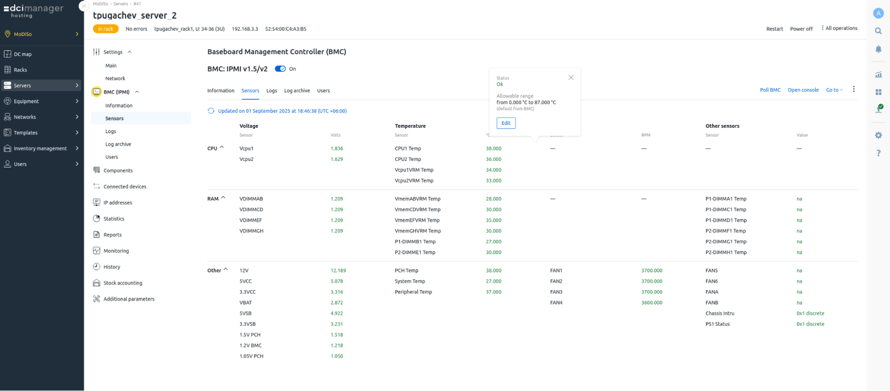
Task: Click Edit in the allowable range popup
Action: 506,123
